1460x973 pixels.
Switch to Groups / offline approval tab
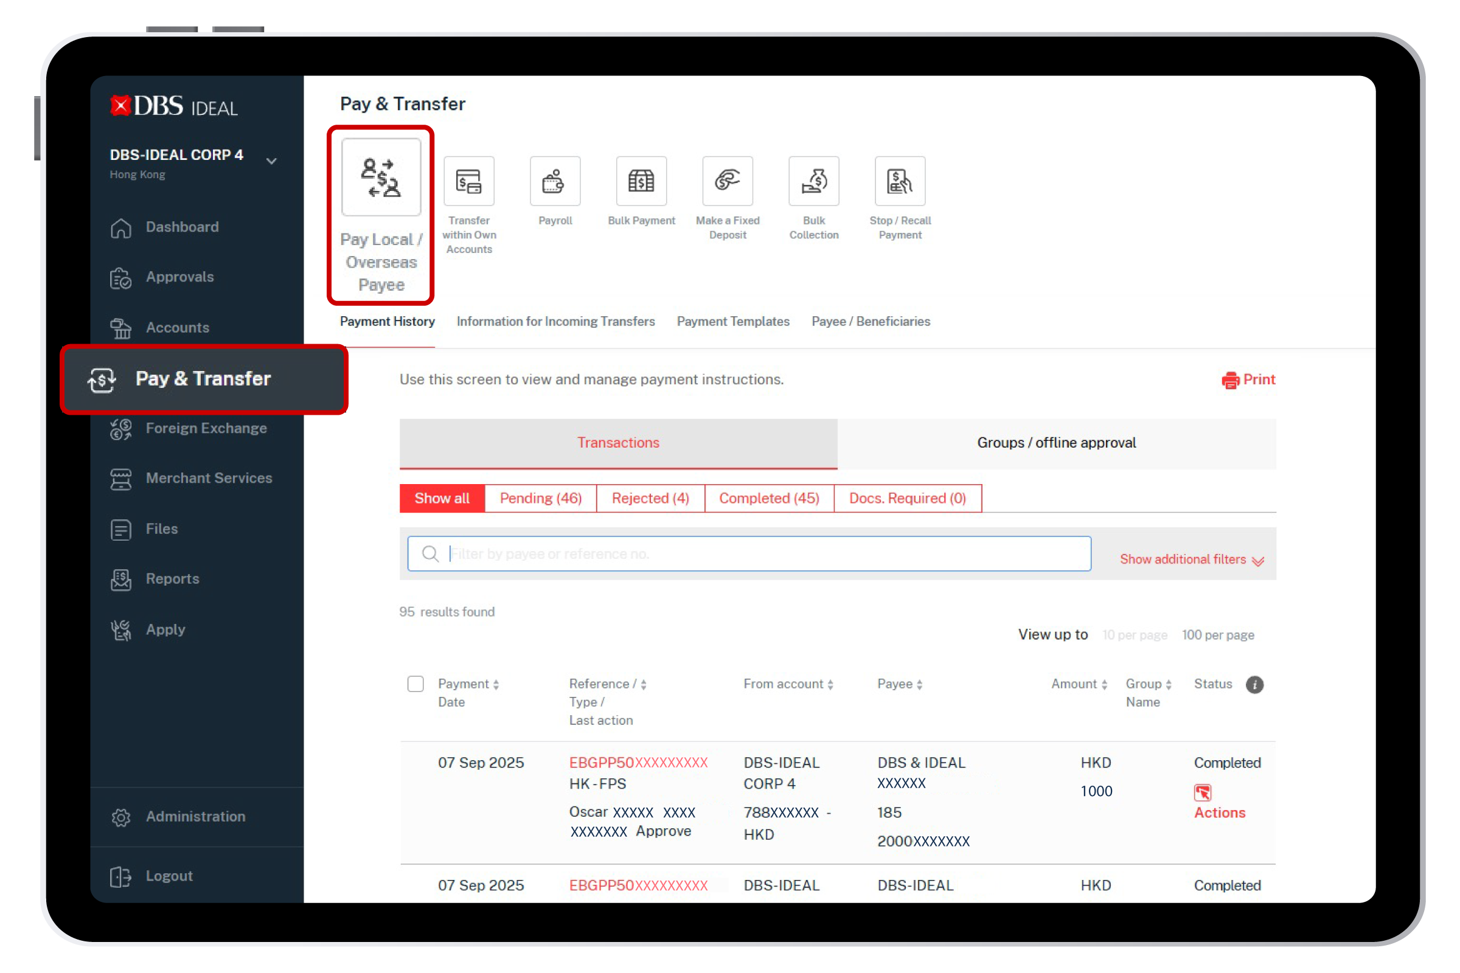click(x=1056, y=443)
